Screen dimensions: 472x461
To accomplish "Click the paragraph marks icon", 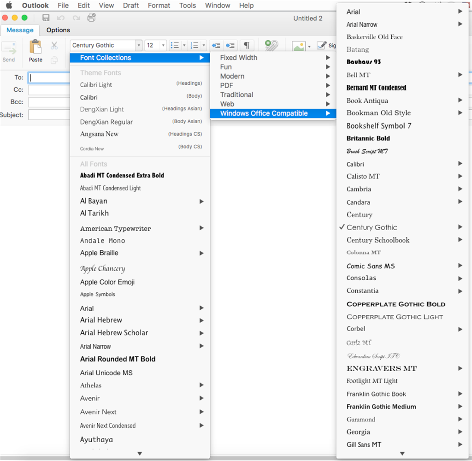I will [247, 45].
